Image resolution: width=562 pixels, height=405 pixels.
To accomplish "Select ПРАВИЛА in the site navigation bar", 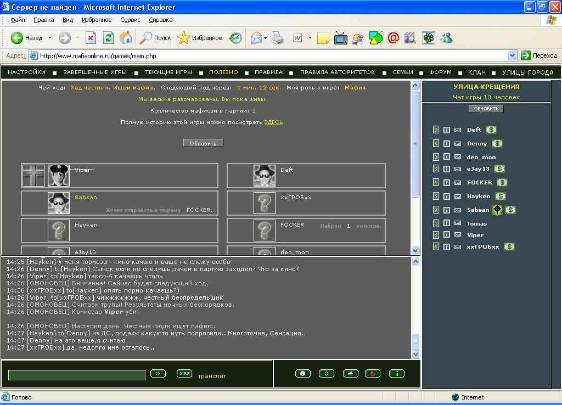I will [269, 72].
